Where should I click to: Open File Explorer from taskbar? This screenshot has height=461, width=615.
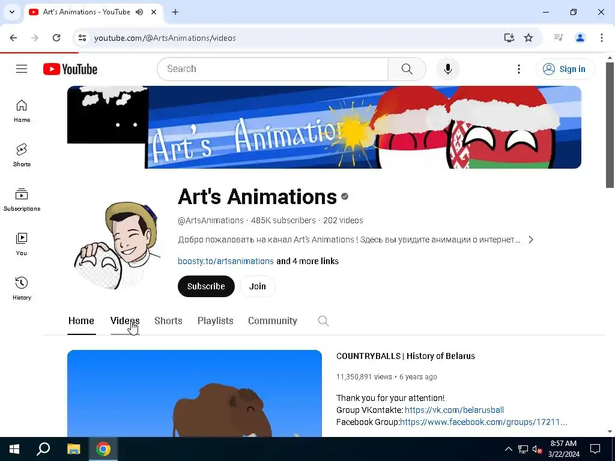coord(73,449)
